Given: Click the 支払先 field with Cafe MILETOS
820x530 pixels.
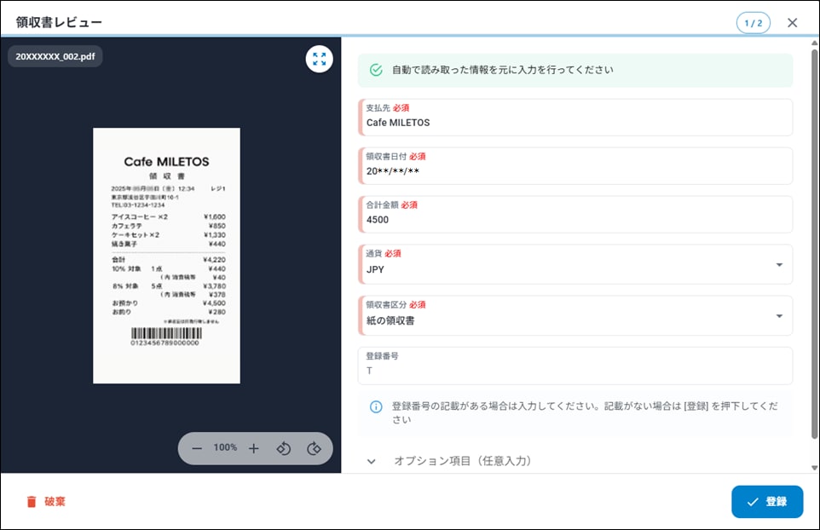Looking at the screenshot, I should click(x=575, y=122).
